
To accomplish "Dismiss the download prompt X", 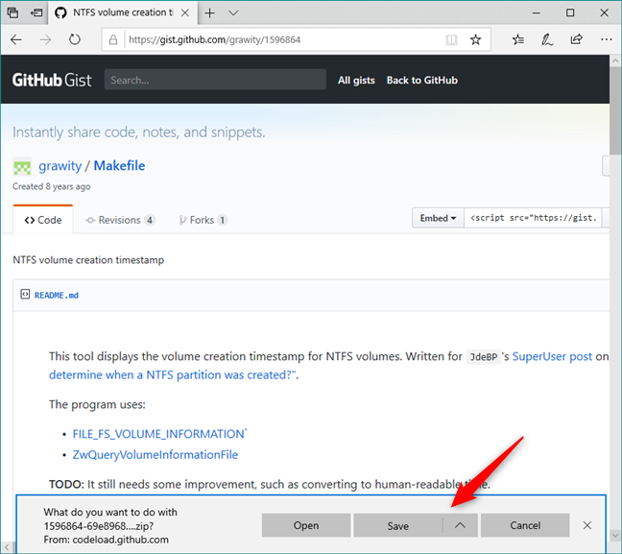I will (x=587, y=525).
